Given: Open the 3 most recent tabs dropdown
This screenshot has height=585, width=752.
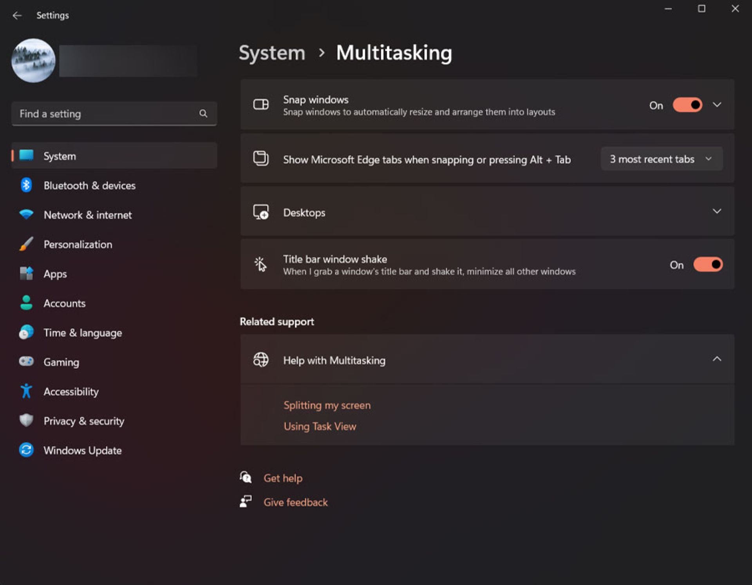Looking at the screenshot, I should tap(661, 159).
